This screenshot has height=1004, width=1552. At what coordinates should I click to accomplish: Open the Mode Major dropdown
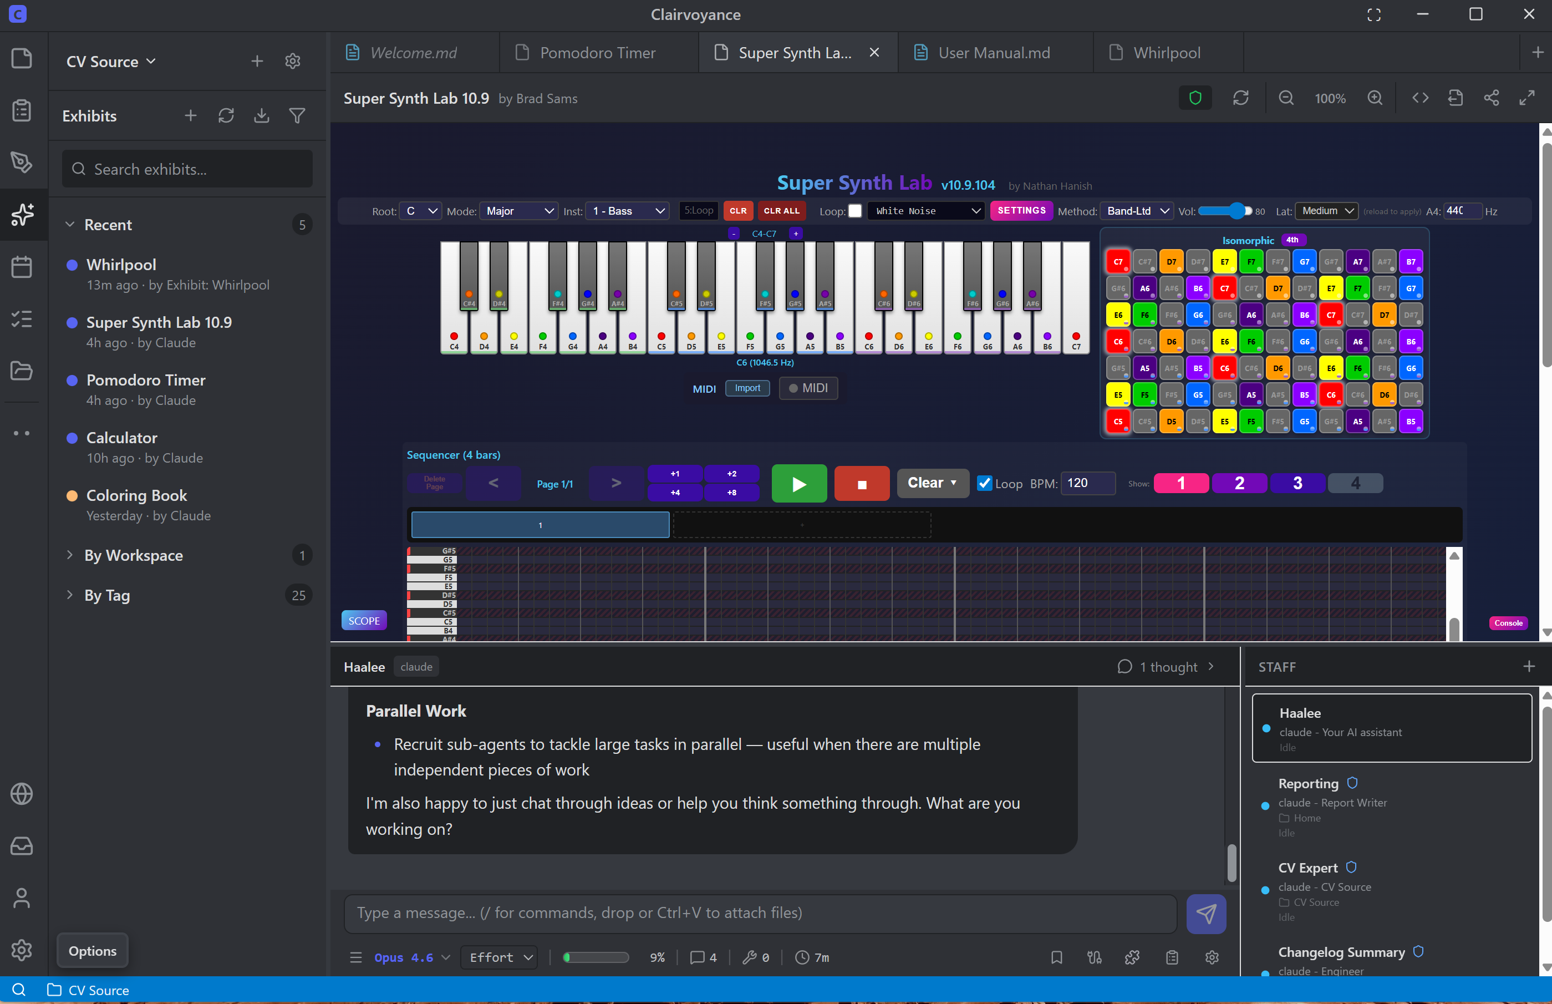point(518,211)
